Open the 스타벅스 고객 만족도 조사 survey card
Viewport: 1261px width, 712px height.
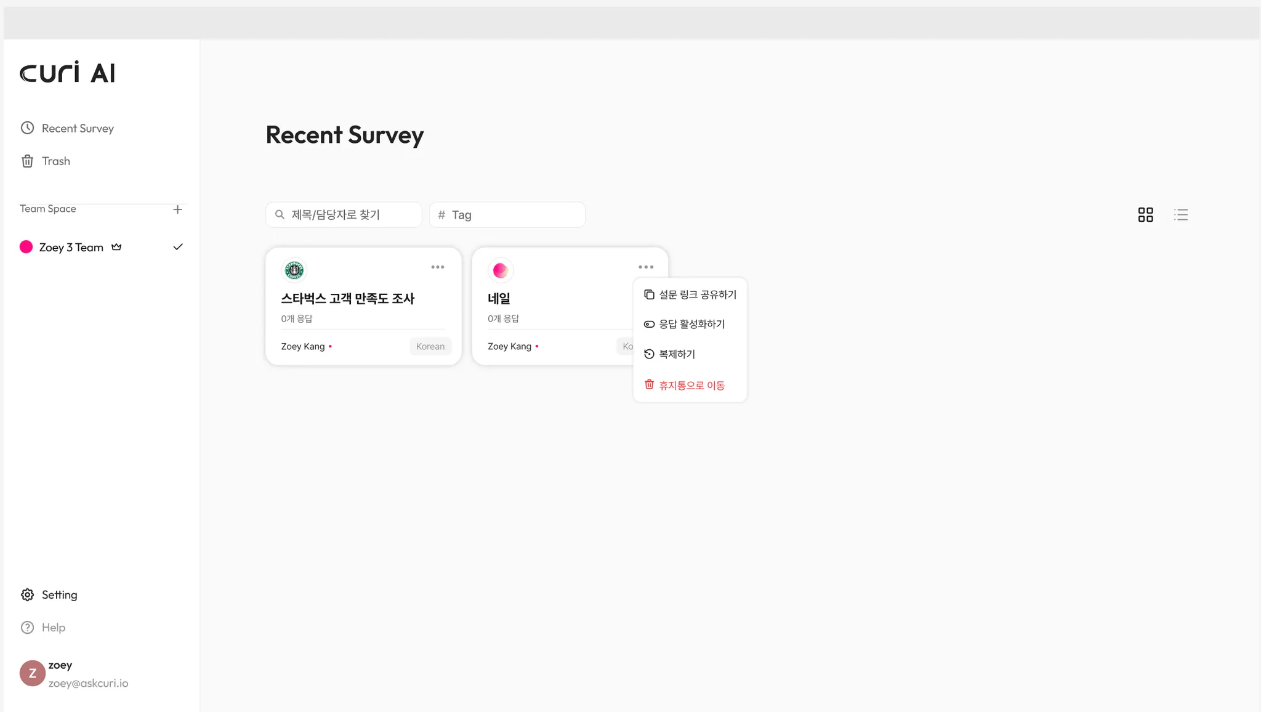pos(347,299)
